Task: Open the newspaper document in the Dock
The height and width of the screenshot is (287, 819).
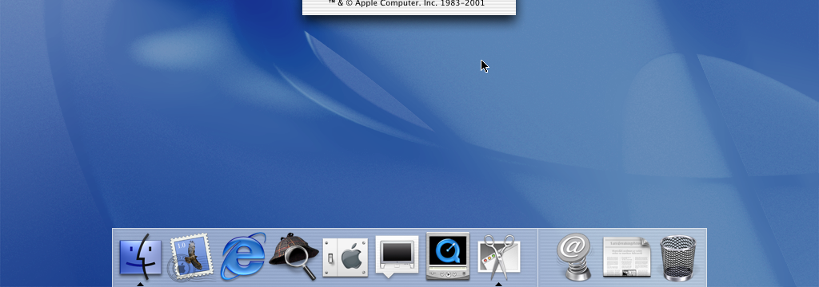Action: 627,257
